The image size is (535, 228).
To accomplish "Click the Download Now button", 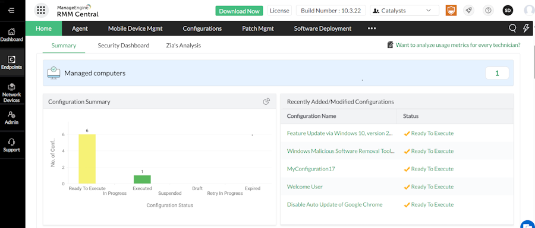I will (239, 11).
